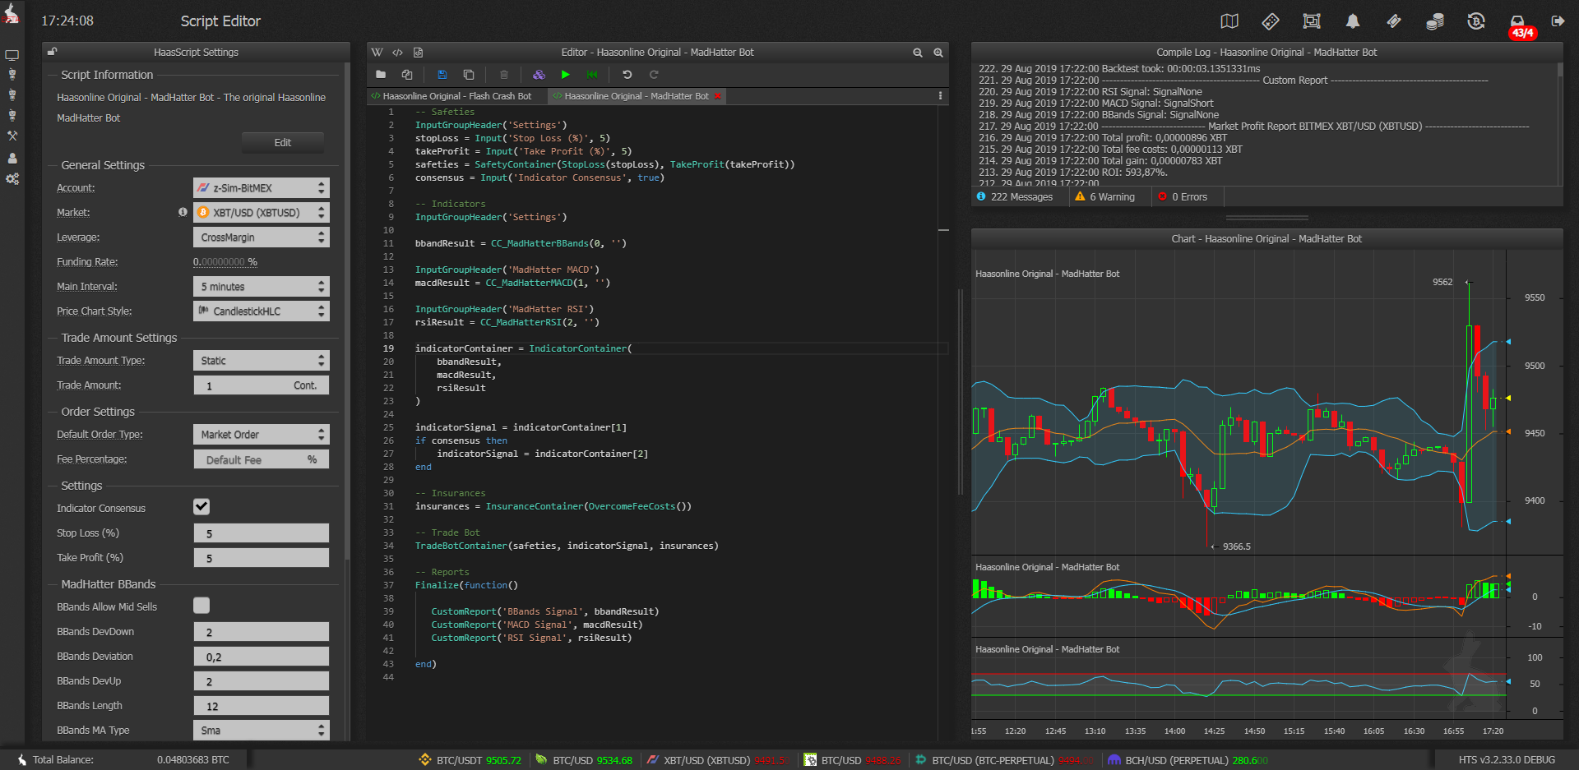Toggle the lock icon on HaasScript Settings
This screenshot has width=1579, height=770.
[52, 52]
